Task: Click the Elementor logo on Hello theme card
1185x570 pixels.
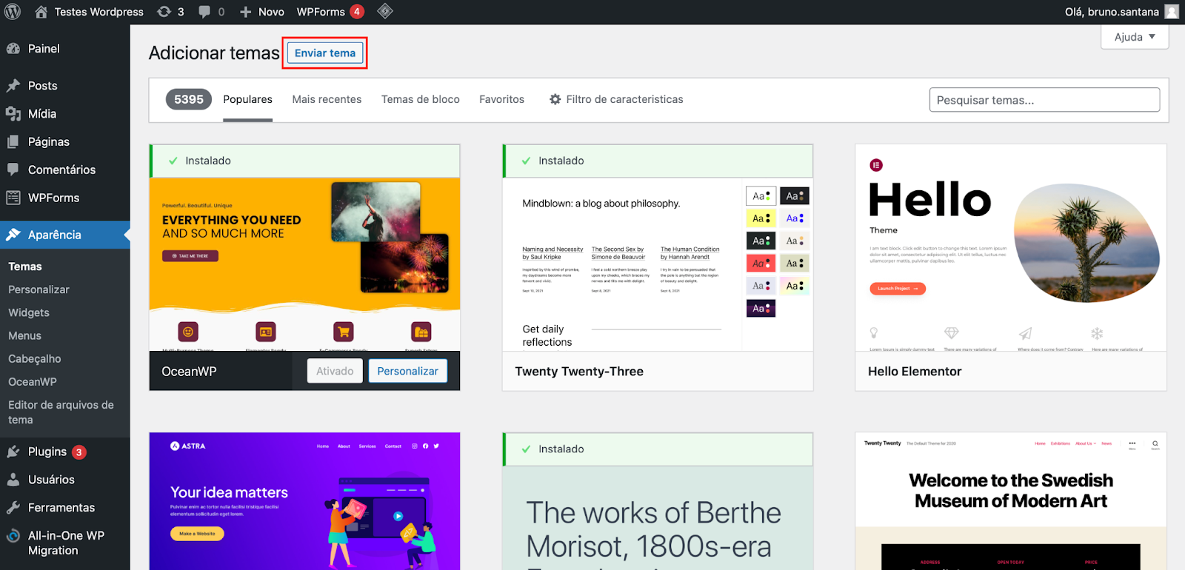Action: click(x=876, y=165)
